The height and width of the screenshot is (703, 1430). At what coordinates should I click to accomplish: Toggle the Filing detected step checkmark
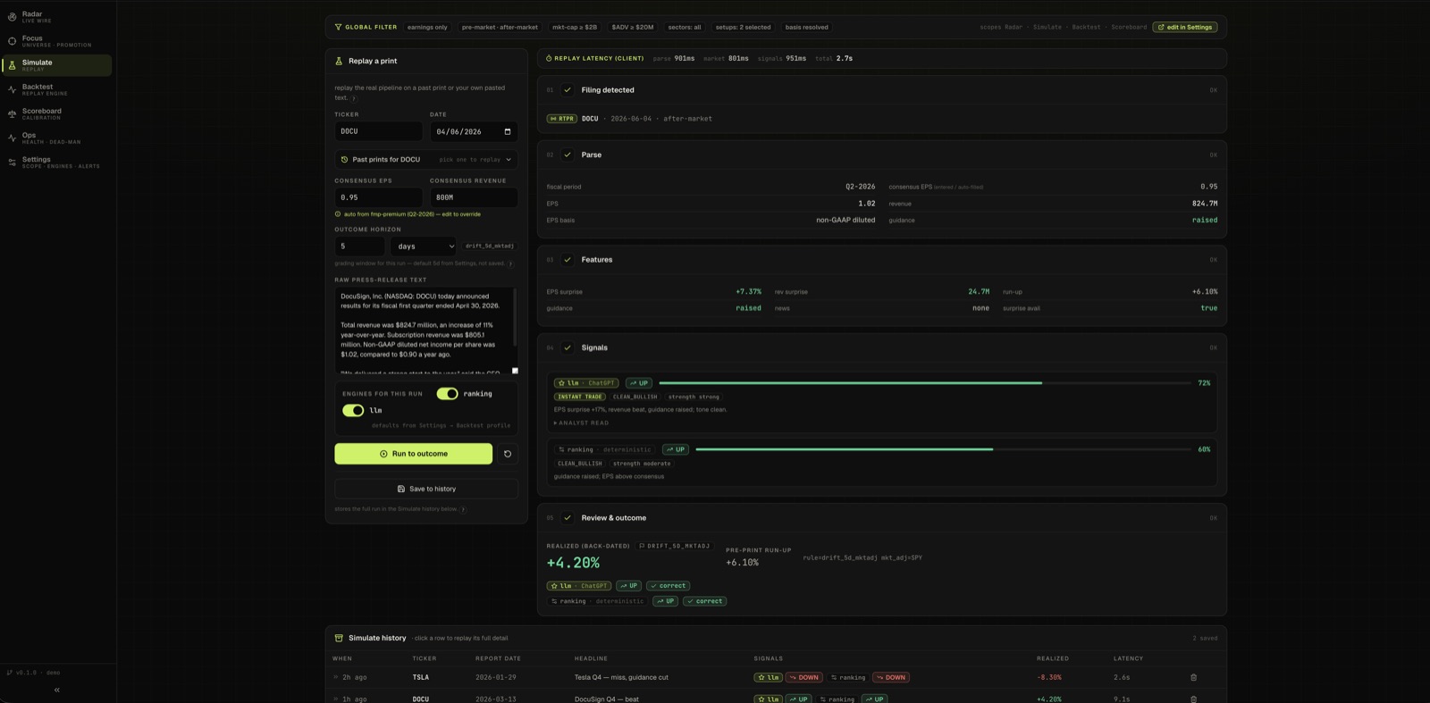click(567, 89)
